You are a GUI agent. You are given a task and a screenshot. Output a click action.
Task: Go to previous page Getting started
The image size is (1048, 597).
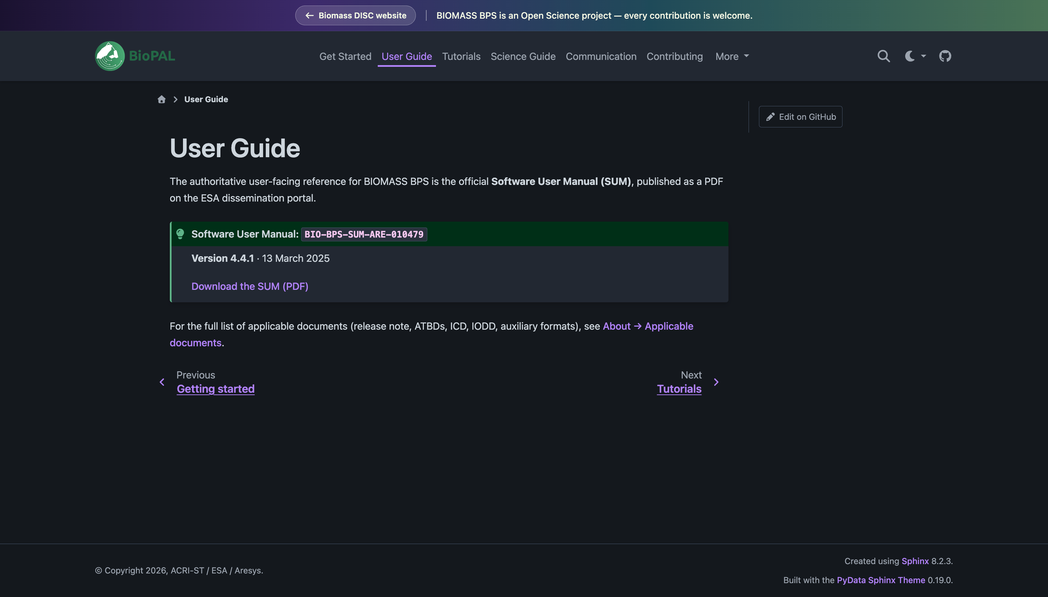point(216,389)
